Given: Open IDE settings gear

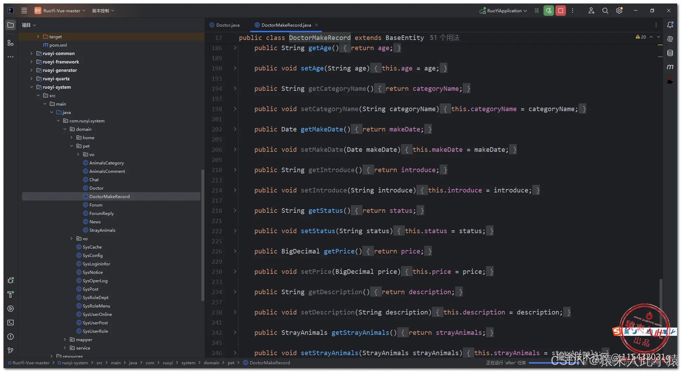Looking at the screenshot, I should pos(619,11).
